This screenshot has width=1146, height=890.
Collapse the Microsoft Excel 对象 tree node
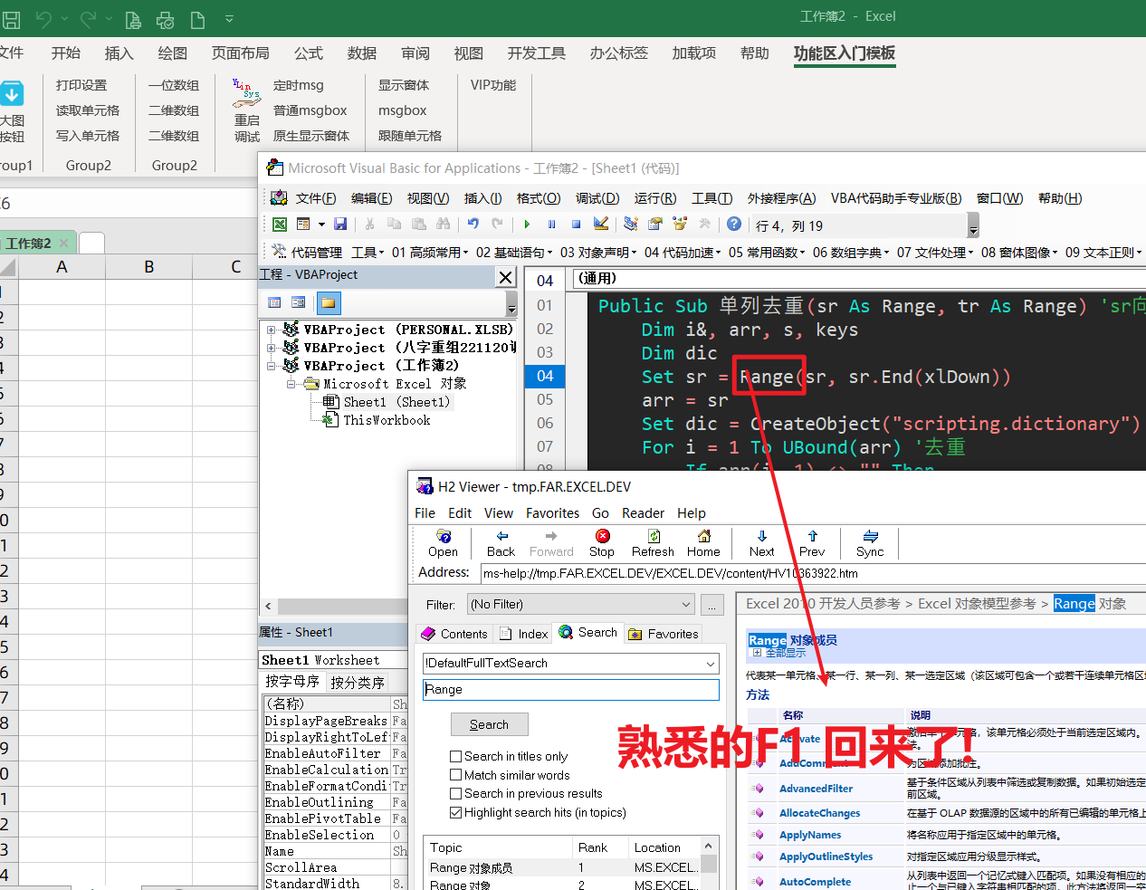[x=291, y=383]
